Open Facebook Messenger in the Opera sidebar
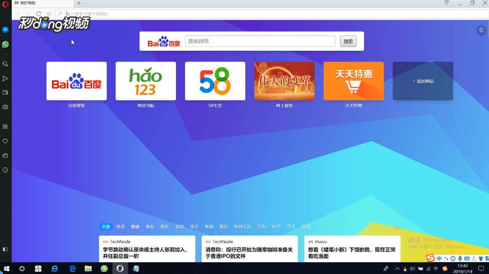The height and width of the screenshot is (274, 489). pos(5,30)
